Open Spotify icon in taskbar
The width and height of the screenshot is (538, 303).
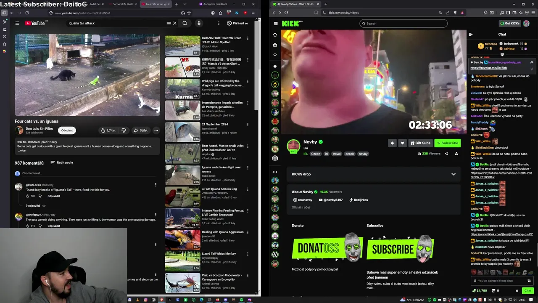point(243,300)
